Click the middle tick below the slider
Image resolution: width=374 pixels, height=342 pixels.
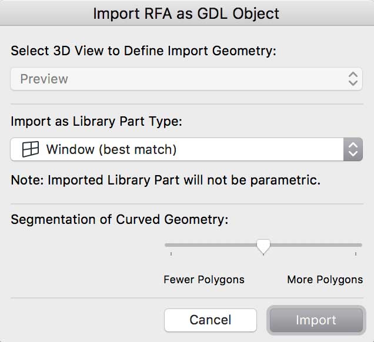point(264,255)
